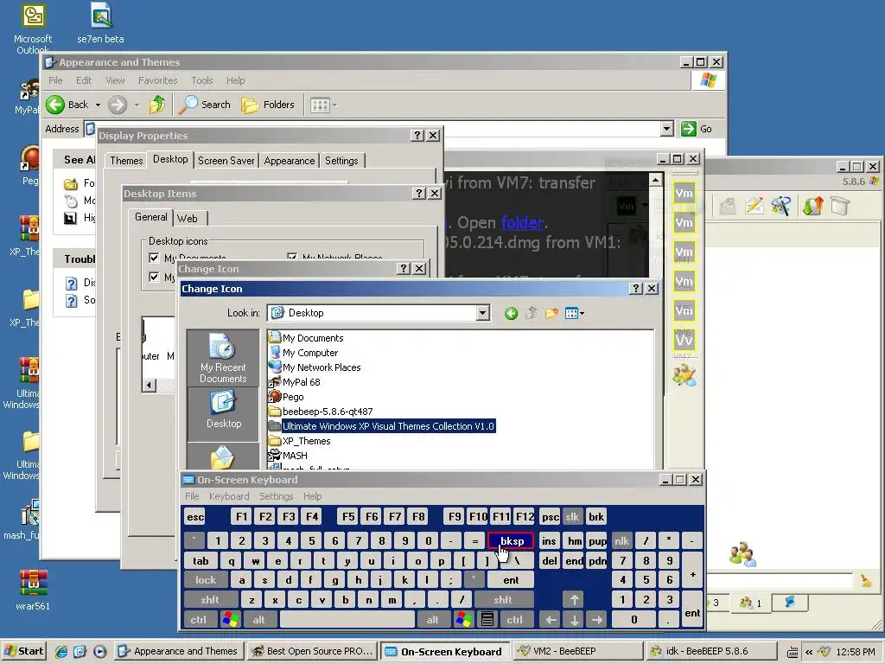Click the Up folder icon in Explorer toolbar
The width and height of the screenshot is (885, 664).
tap(157, 105)
